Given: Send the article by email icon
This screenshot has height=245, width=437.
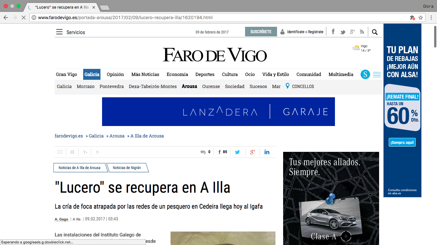Looking at the screenshot, I should [x=60, y=152].
